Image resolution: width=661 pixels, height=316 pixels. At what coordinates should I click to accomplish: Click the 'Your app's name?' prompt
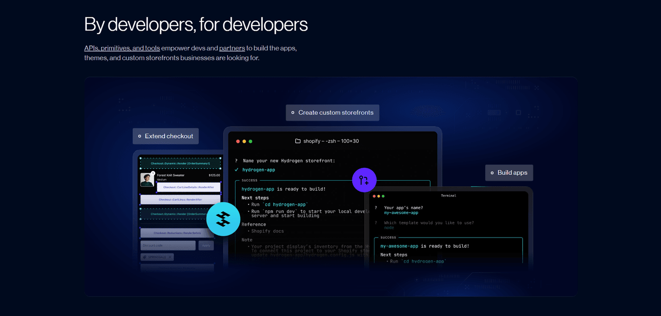point(403,208)
